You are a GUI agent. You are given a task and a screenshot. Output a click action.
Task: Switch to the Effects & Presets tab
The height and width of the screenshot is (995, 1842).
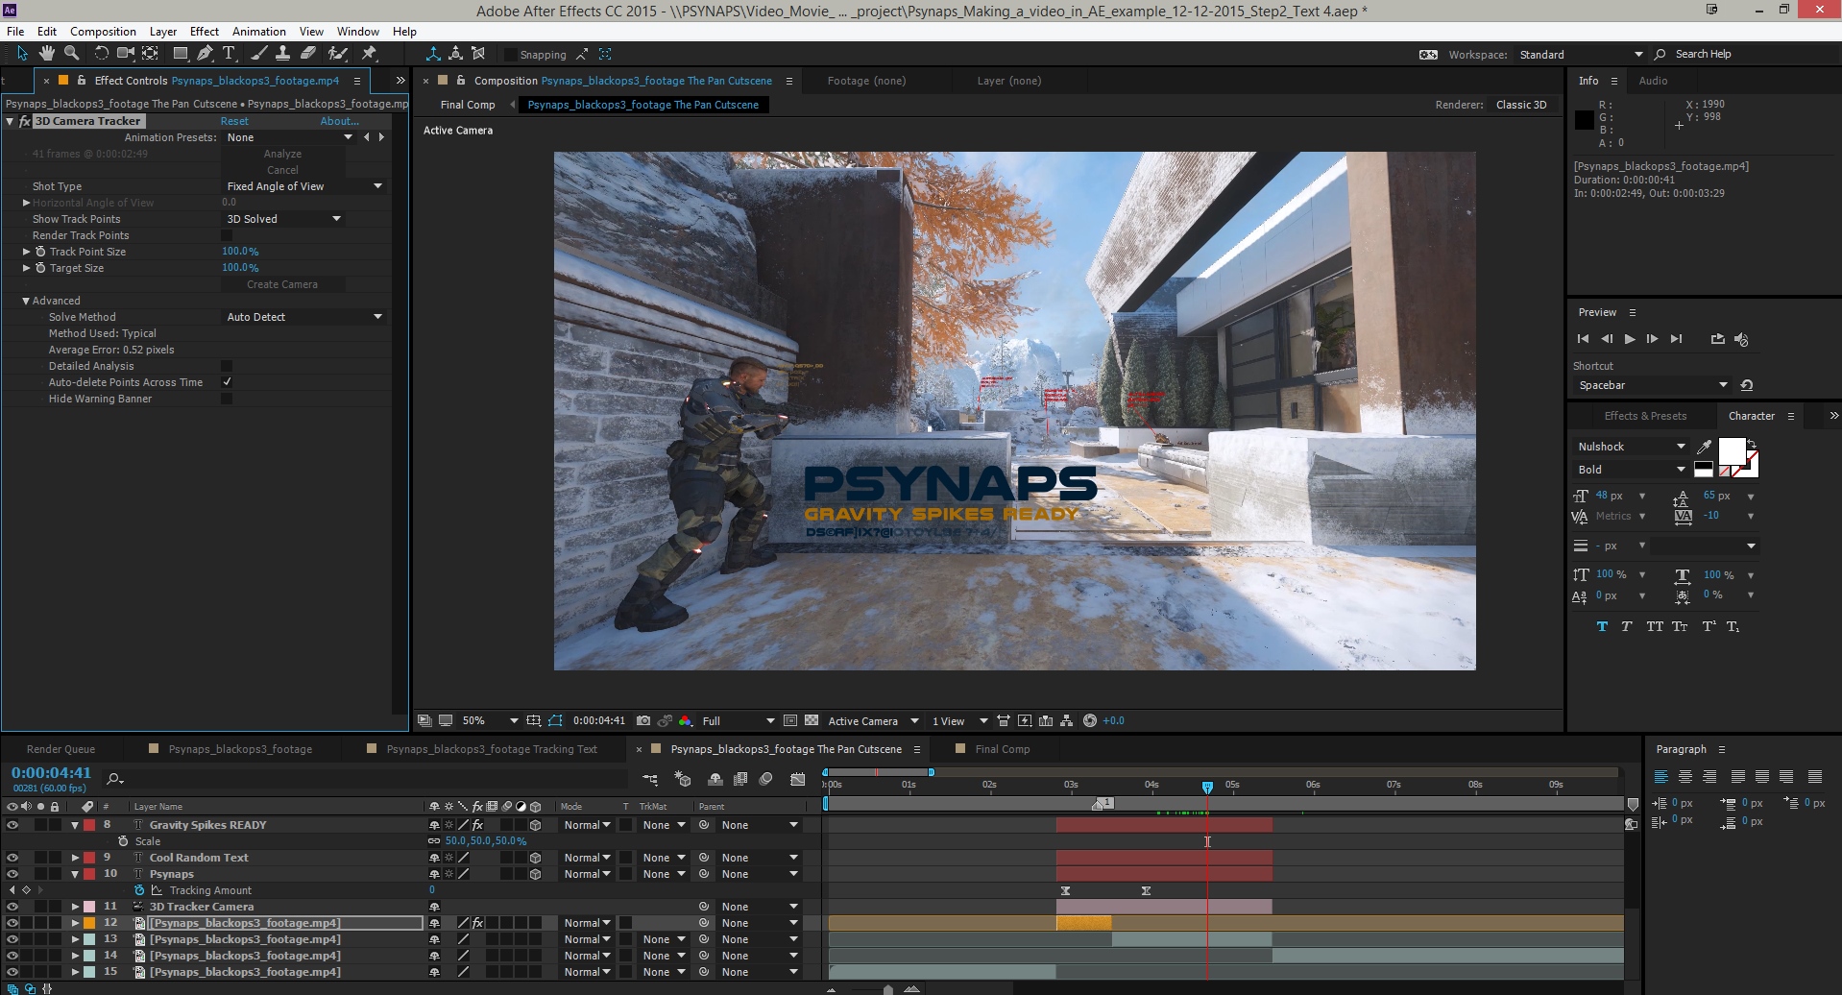point(1645,416)
